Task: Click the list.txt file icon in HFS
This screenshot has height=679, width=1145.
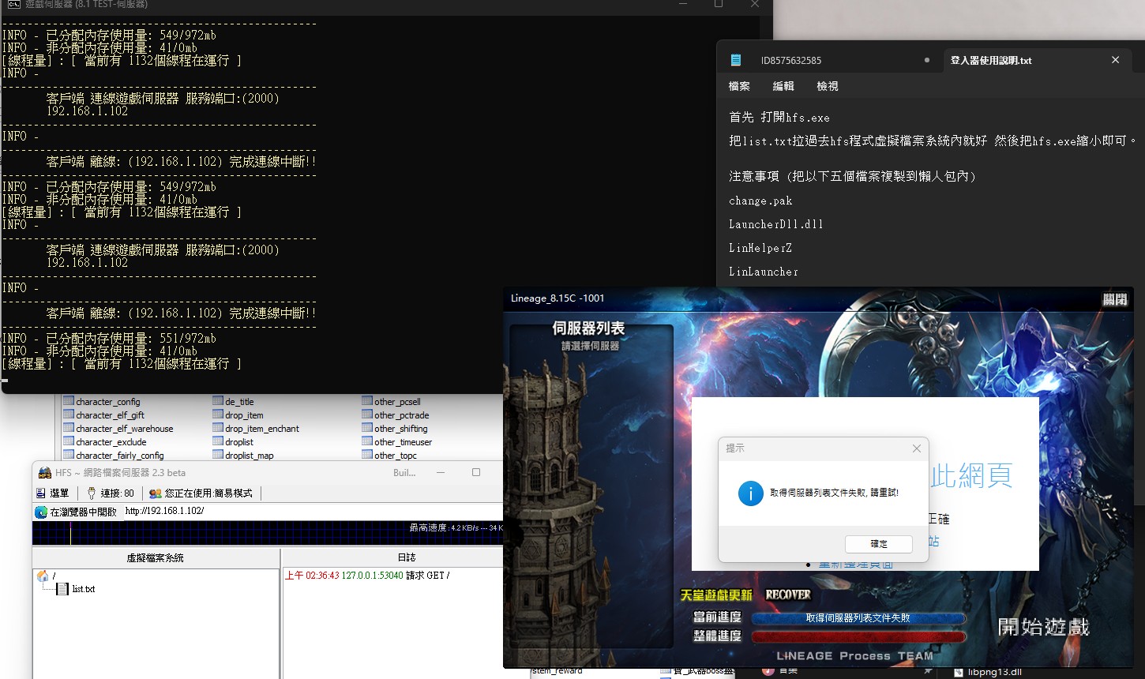Action: (62, 589)
